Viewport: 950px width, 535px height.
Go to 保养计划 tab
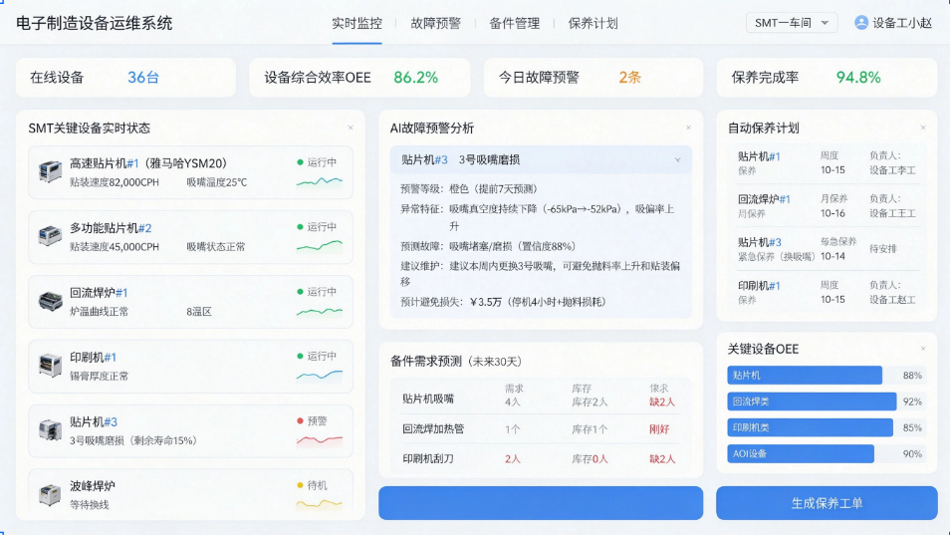(593, 23)
